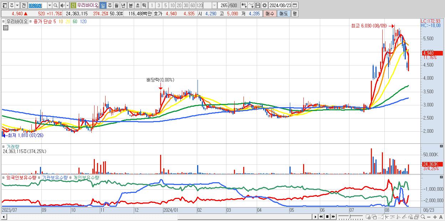Click the crosshair cursor tool icon
This screenshot has width=445, height=221.
387,217
